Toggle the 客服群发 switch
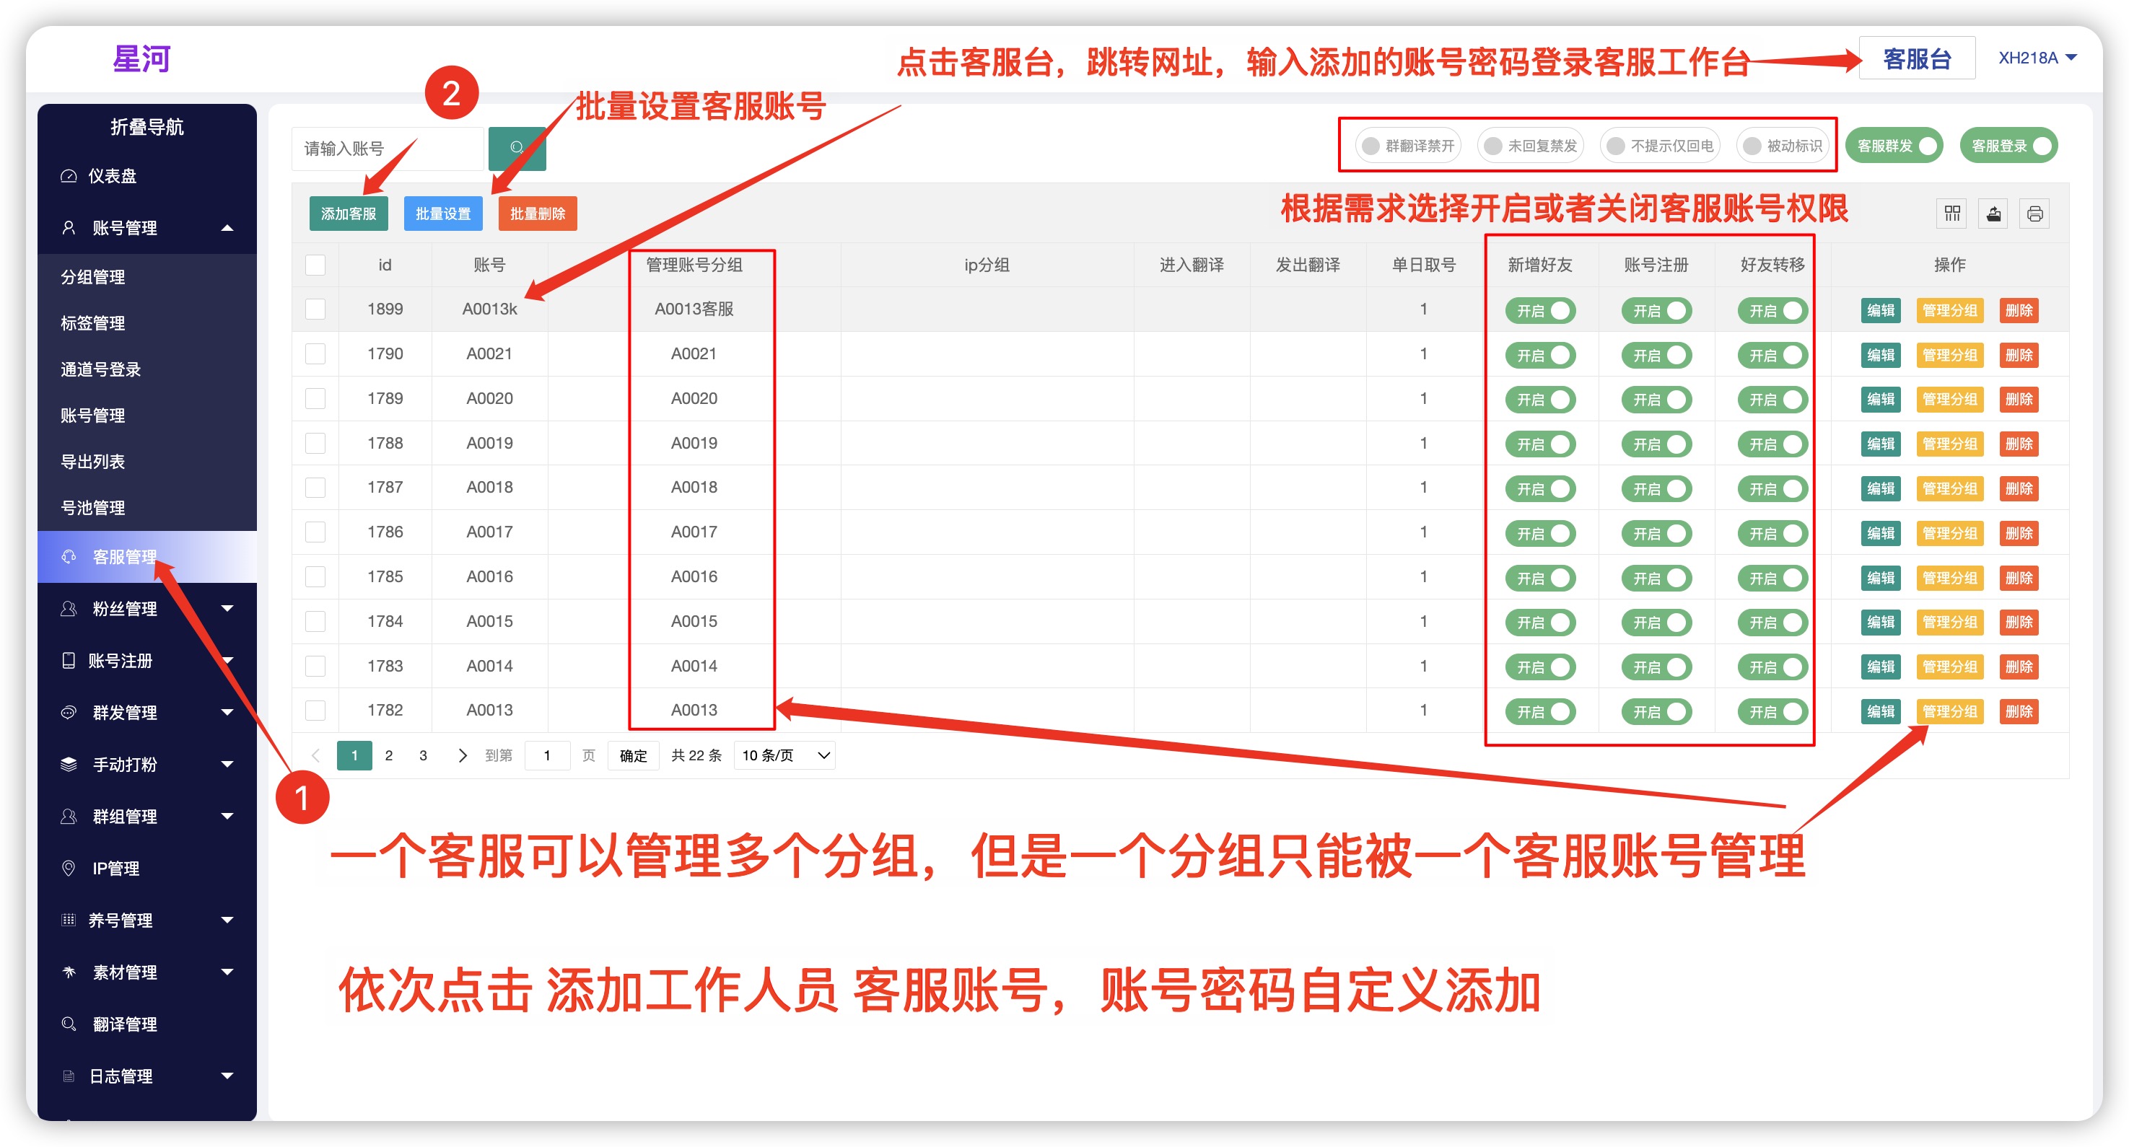The width and height of the screenshot is (2129, 1147). tap(1895, 146)
